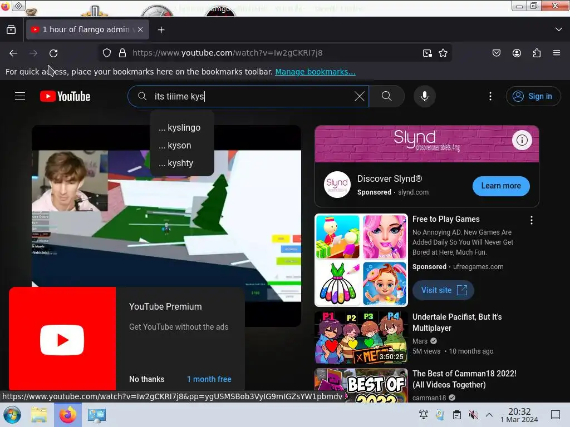
Task: Clear the search text with the X
Action: 359,96
